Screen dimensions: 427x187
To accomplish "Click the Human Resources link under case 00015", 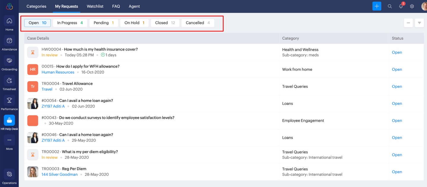I will [x=58, y=72].
